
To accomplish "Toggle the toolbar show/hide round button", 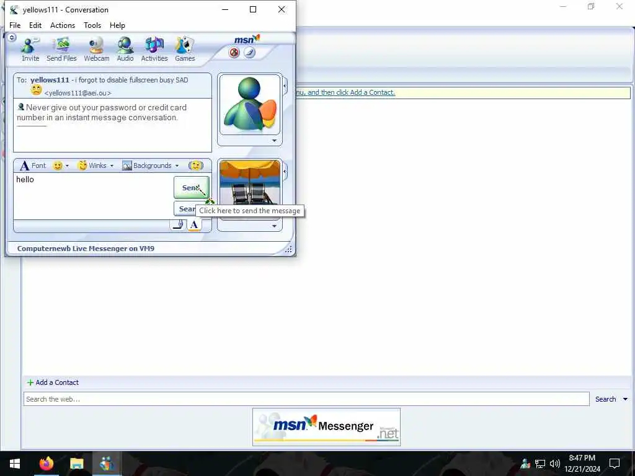I will (x=12, y=38).
